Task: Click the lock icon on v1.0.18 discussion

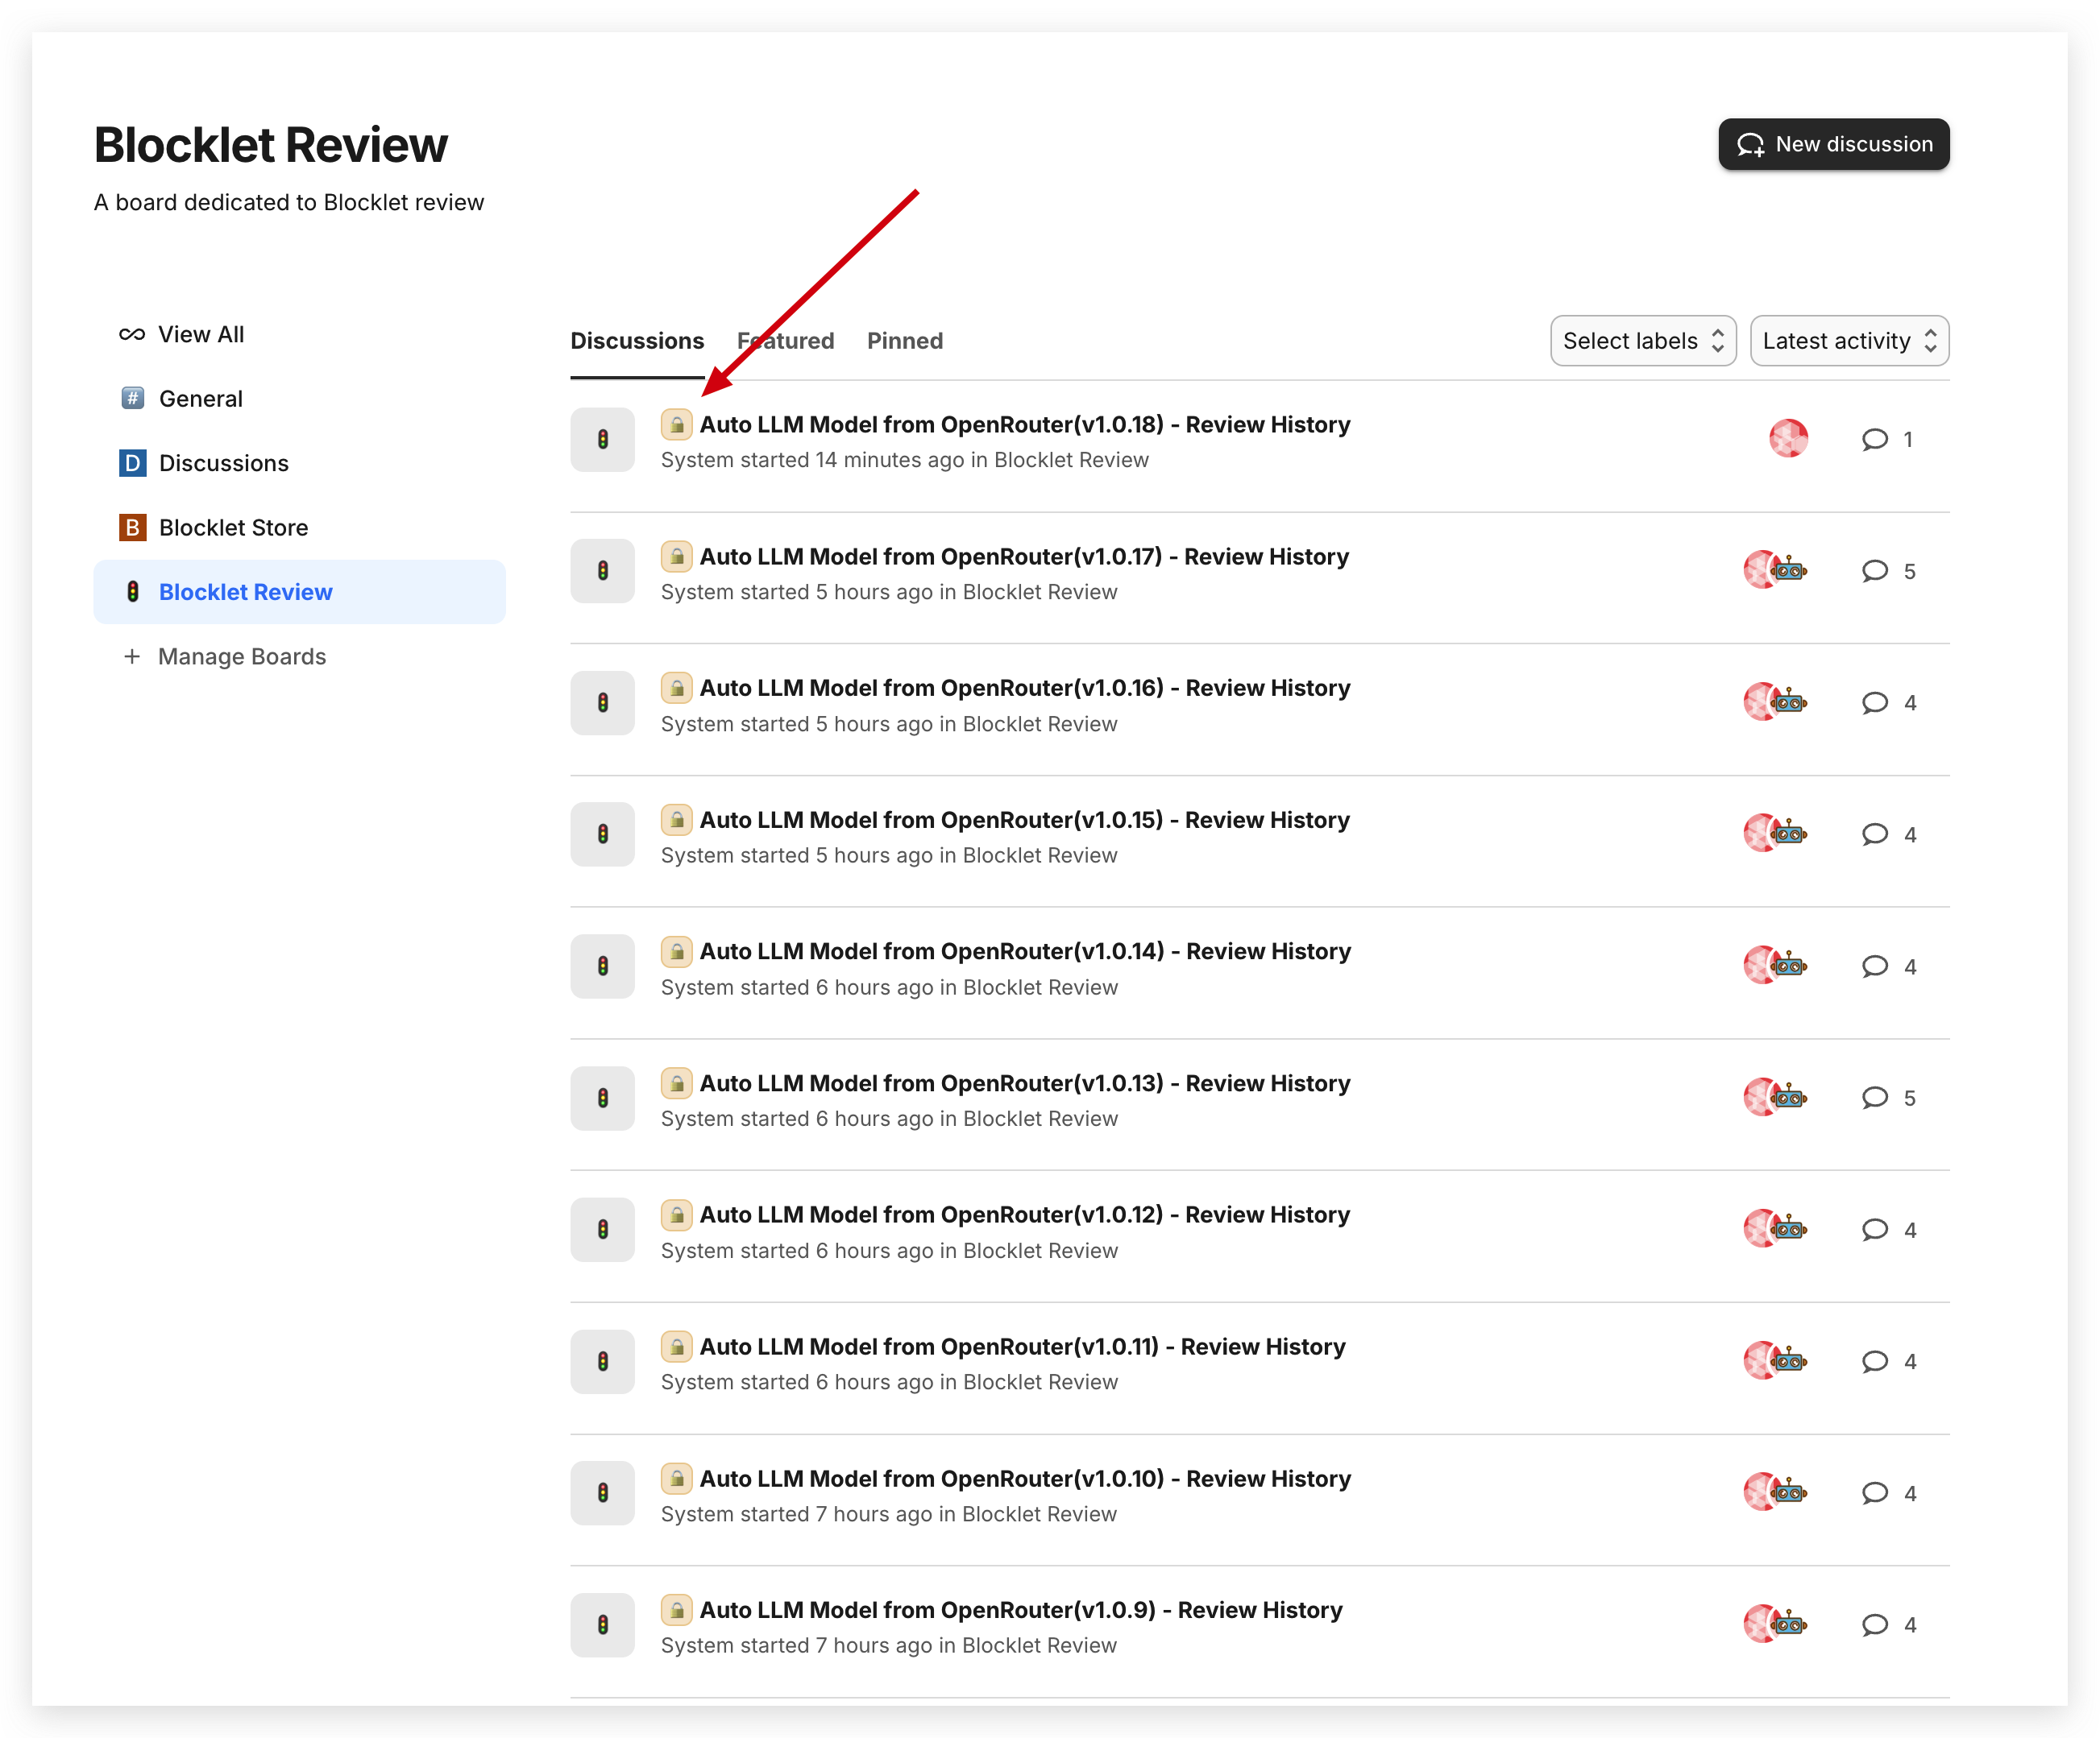Action: pos(676,424)
